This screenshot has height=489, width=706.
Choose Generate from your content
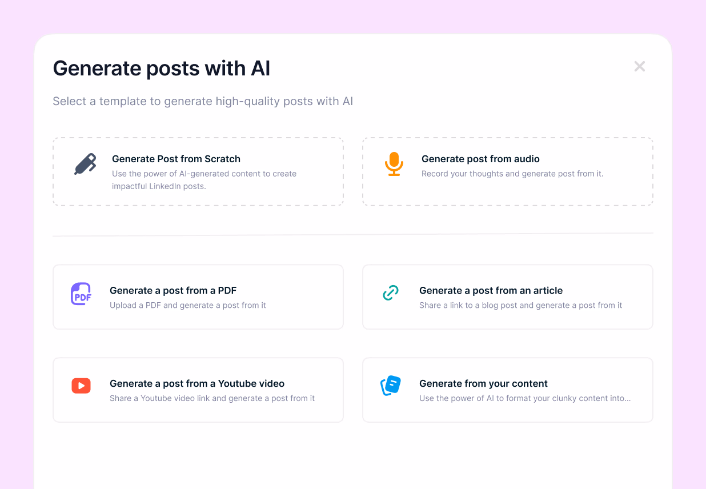pyautogui.click(x=507, y=390)
